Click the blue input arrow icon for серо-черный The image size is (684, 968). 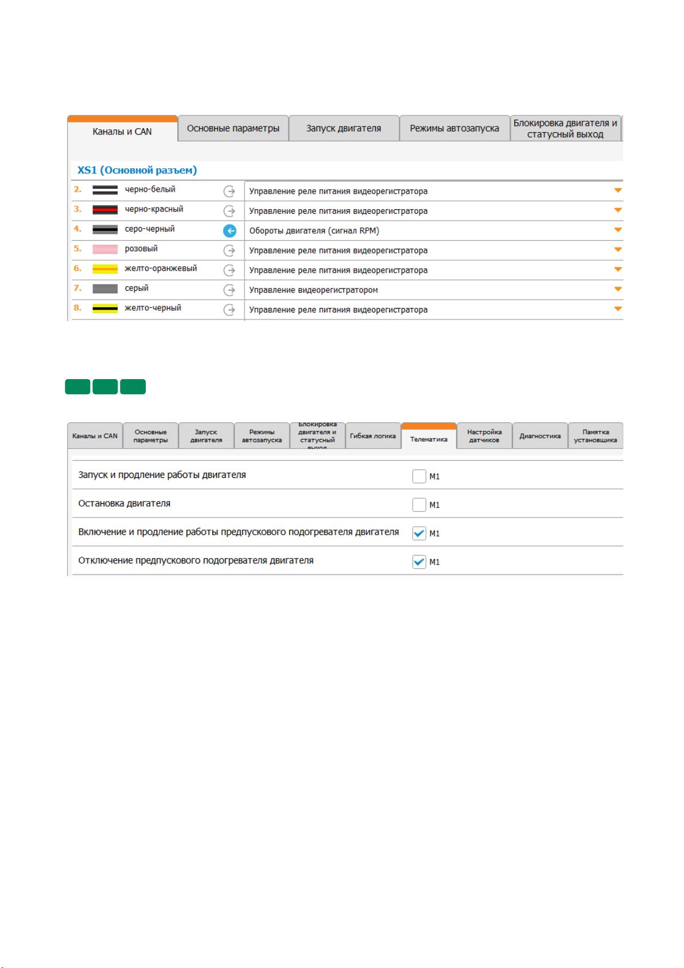[x=229, y=231]
